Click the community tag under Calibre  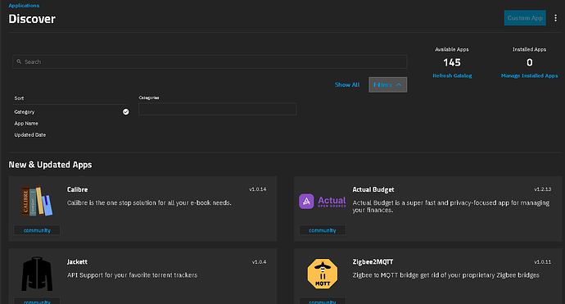[37, 230]
